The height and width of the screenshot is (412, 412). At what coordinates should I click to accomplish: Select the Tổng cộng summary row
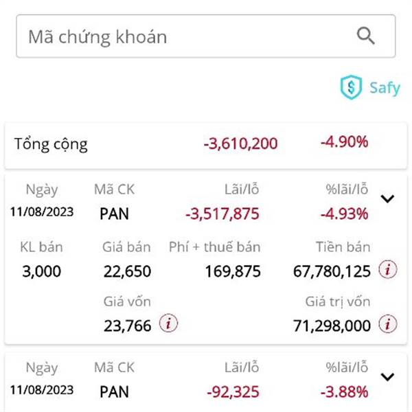click(x=206, y=146)
